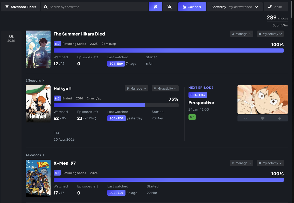294x203 pixels.
Task: Open Manage menu for X-Men '97
Action: point(242,163)
